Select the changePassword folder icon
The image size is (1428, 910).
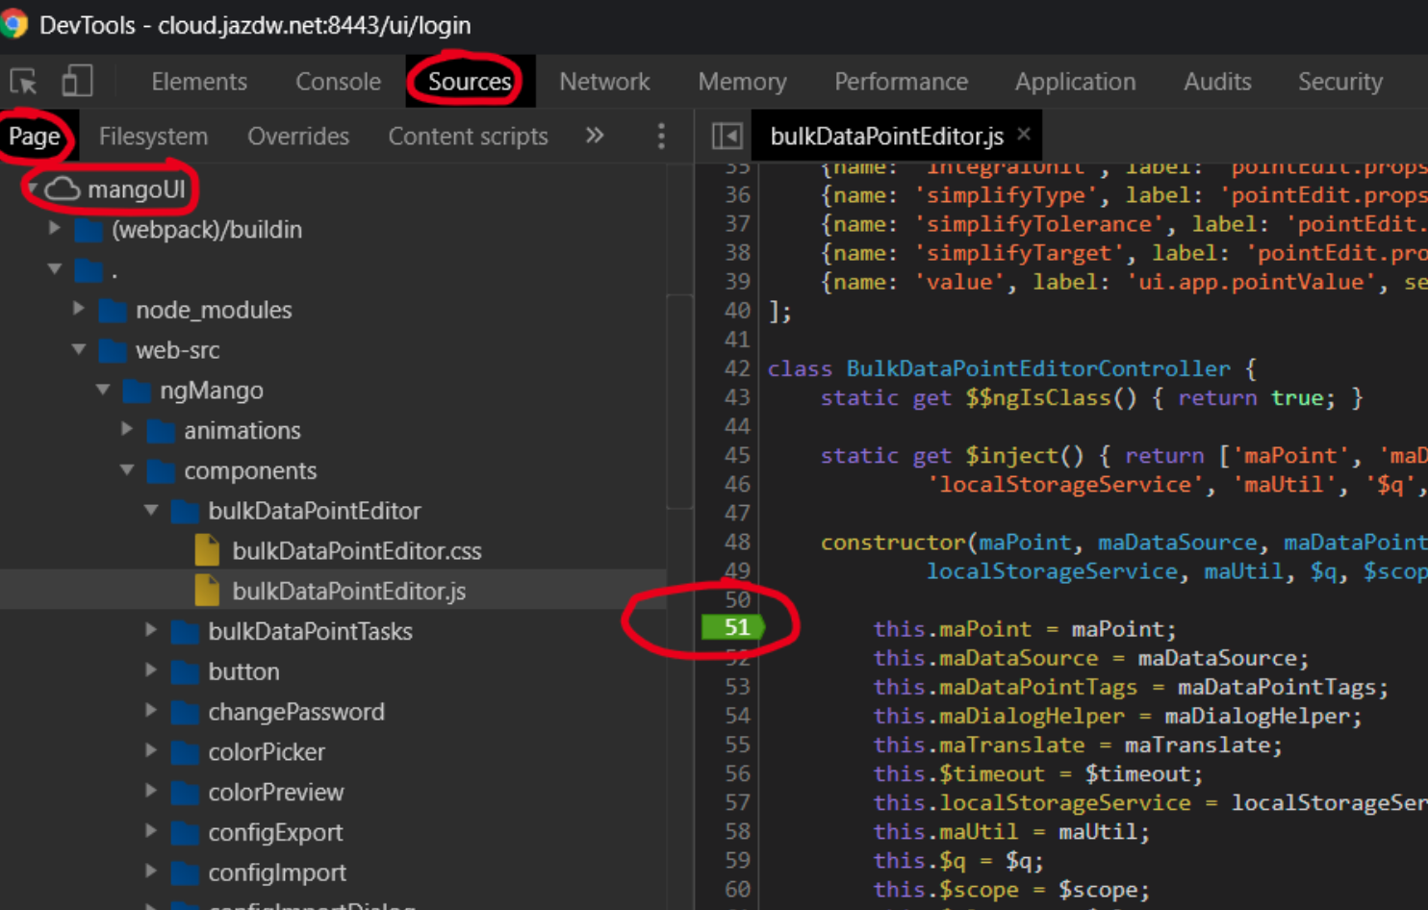tap(185, 713)
